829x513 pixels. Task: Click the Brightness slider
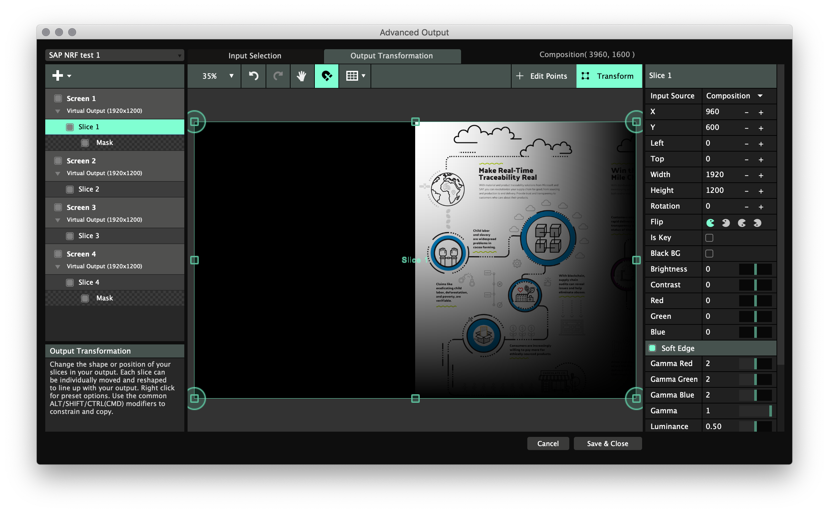pyautogui.click(x=755, y=269)
